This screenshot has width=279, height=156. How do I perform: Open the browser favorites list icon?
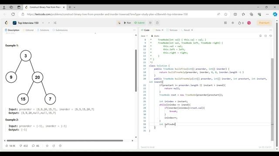243,14
